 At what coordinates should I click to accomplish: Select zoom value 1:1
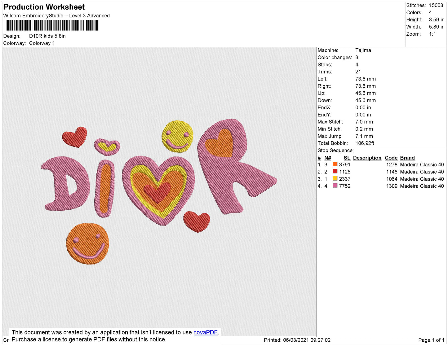click(432, 34)
